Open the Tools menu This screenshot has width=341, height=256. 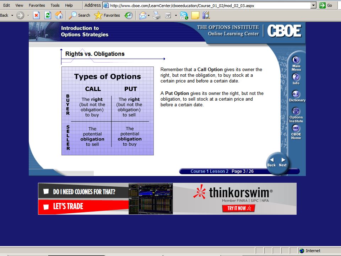tap(55, 5)
